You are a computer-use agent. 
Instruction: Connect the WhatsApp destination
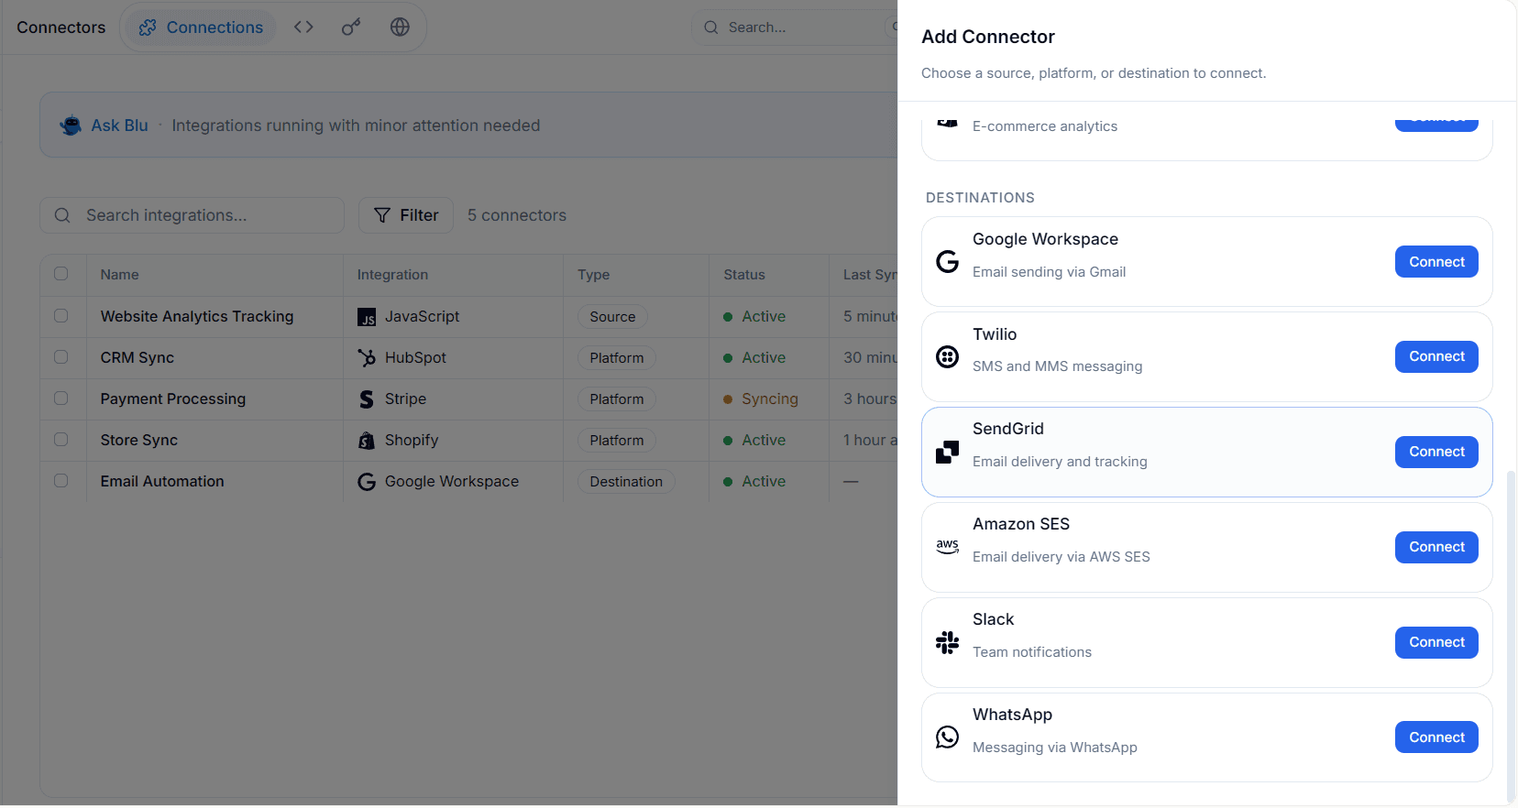[x=1436, y=737]
